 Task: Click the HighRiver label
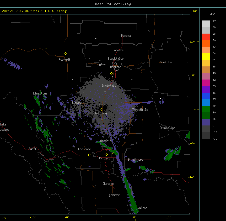tap(113, 195)
